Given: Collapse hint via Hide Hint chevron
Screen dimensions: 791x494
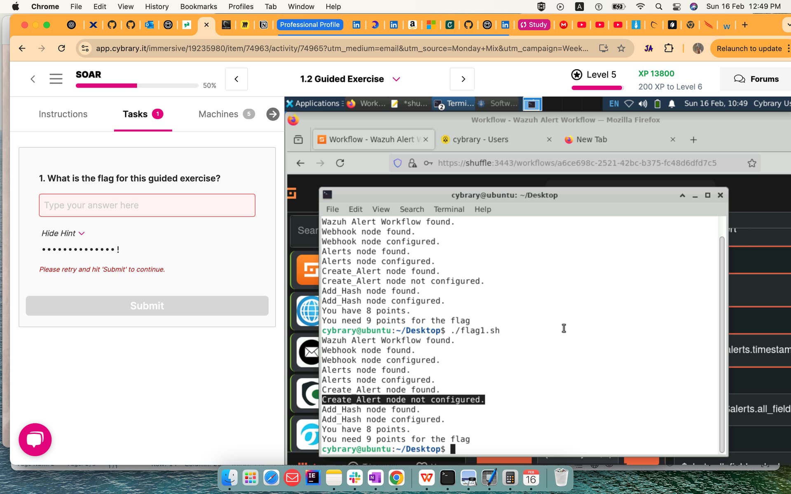Looking at the screenshot, I should (x=82, y=233).
